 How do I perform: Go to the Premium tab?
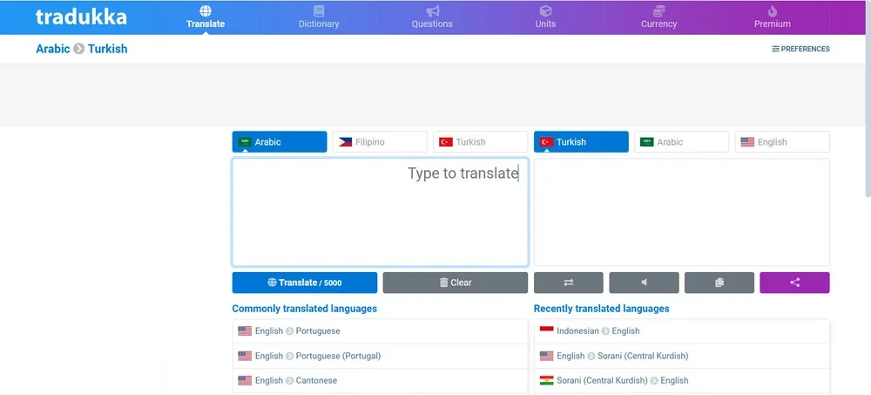pos(772,17)
